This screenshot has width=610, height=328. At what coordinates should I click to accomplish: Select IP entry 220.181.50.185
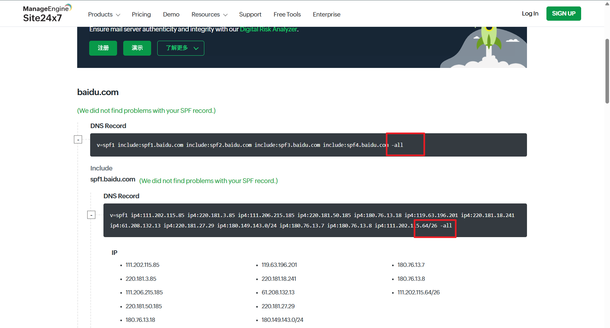coord(144,306)
